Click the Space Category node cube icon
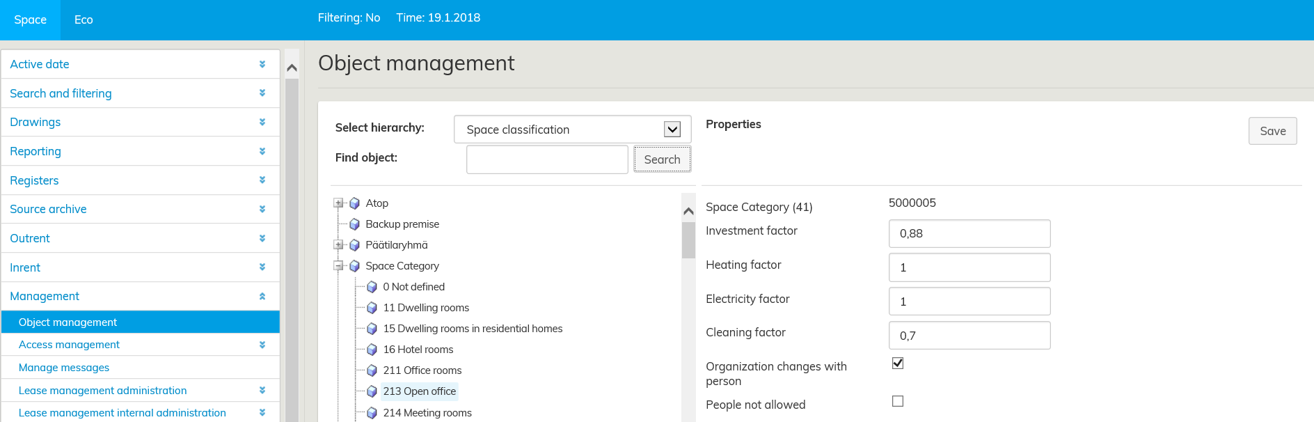Image resolution: width=1314 pixels, height=422 pixels. coord(354,266)
